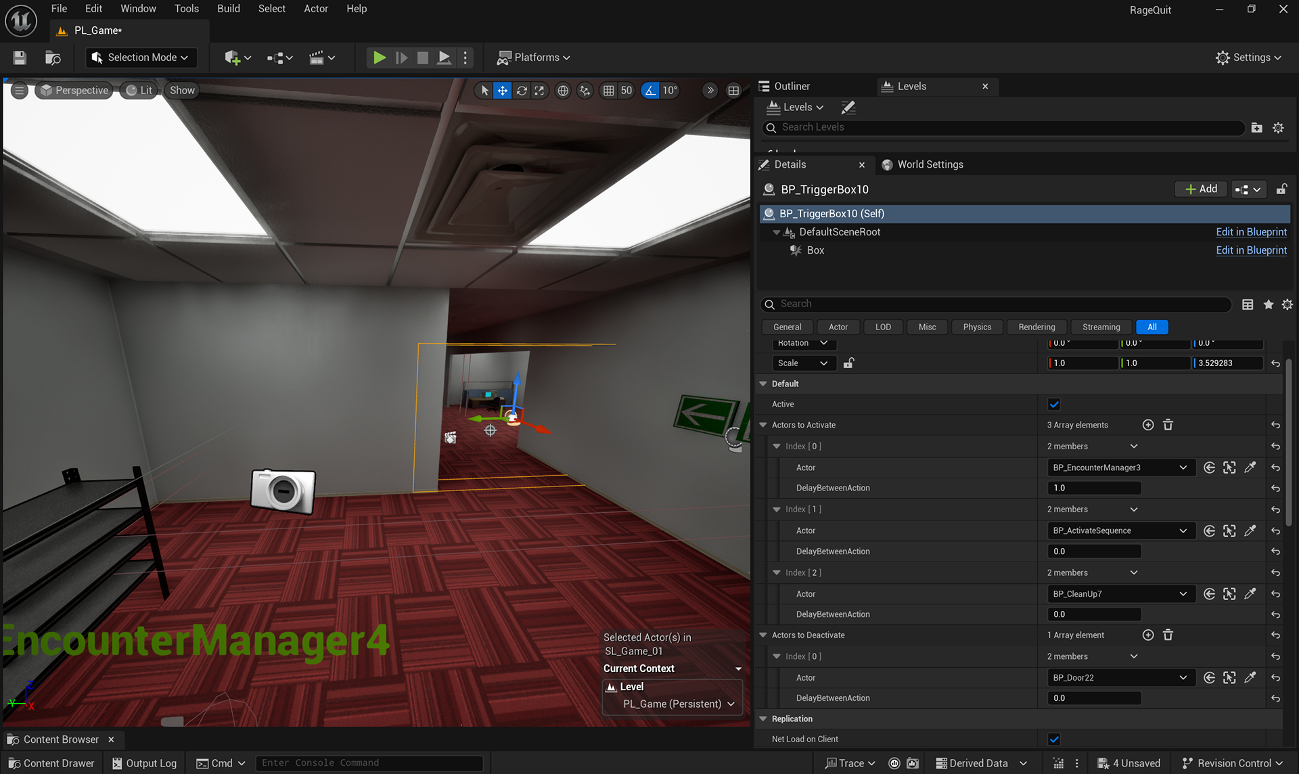Change rotation snap value 10°

tap(670, 90)
